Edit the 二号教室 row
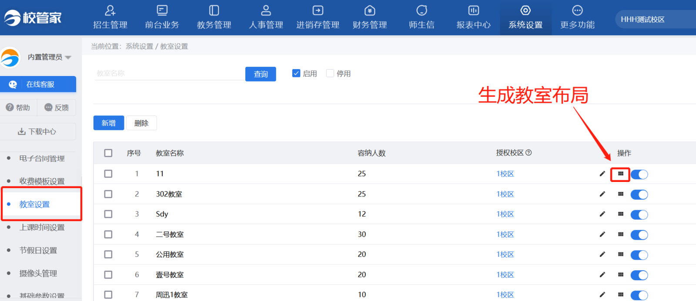Image resolution: width=696 pixels, height=301 pixels. (x=602, y=235)
